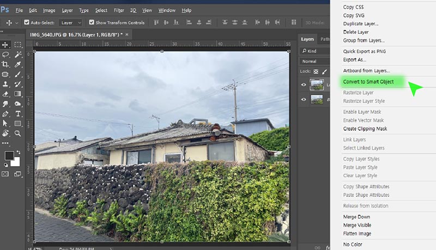Select the Rectangle shape tool

pos(18,123)
